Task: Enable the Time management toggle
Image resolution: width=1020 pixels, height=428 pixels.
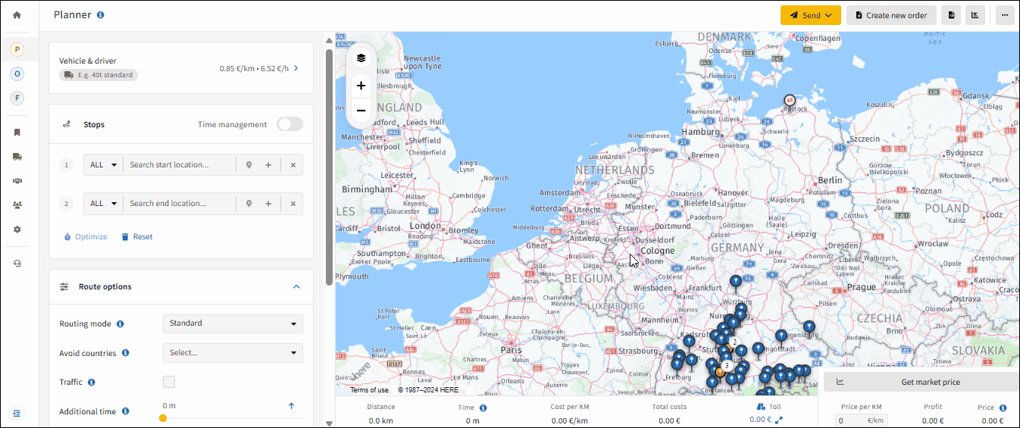Action: click(x=289, y=124)
